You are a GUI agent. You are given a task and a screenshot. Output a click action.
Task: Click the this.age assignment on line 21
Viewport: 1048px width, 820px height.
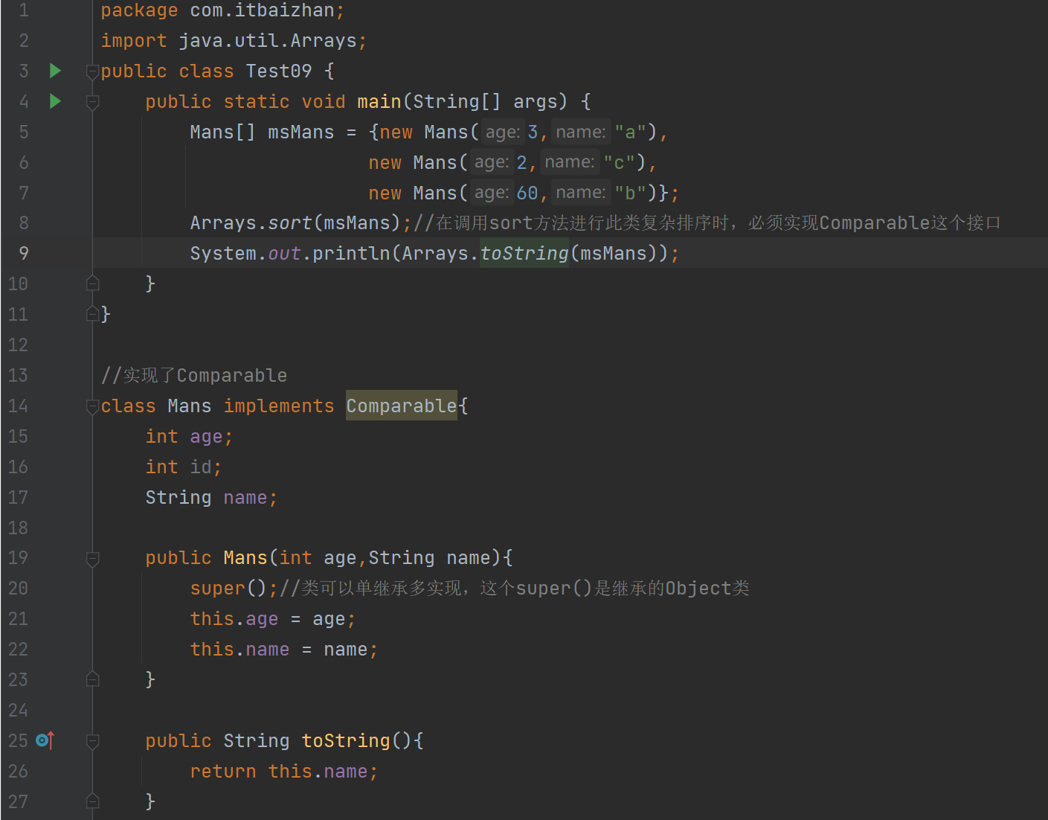tap(273, 619)
